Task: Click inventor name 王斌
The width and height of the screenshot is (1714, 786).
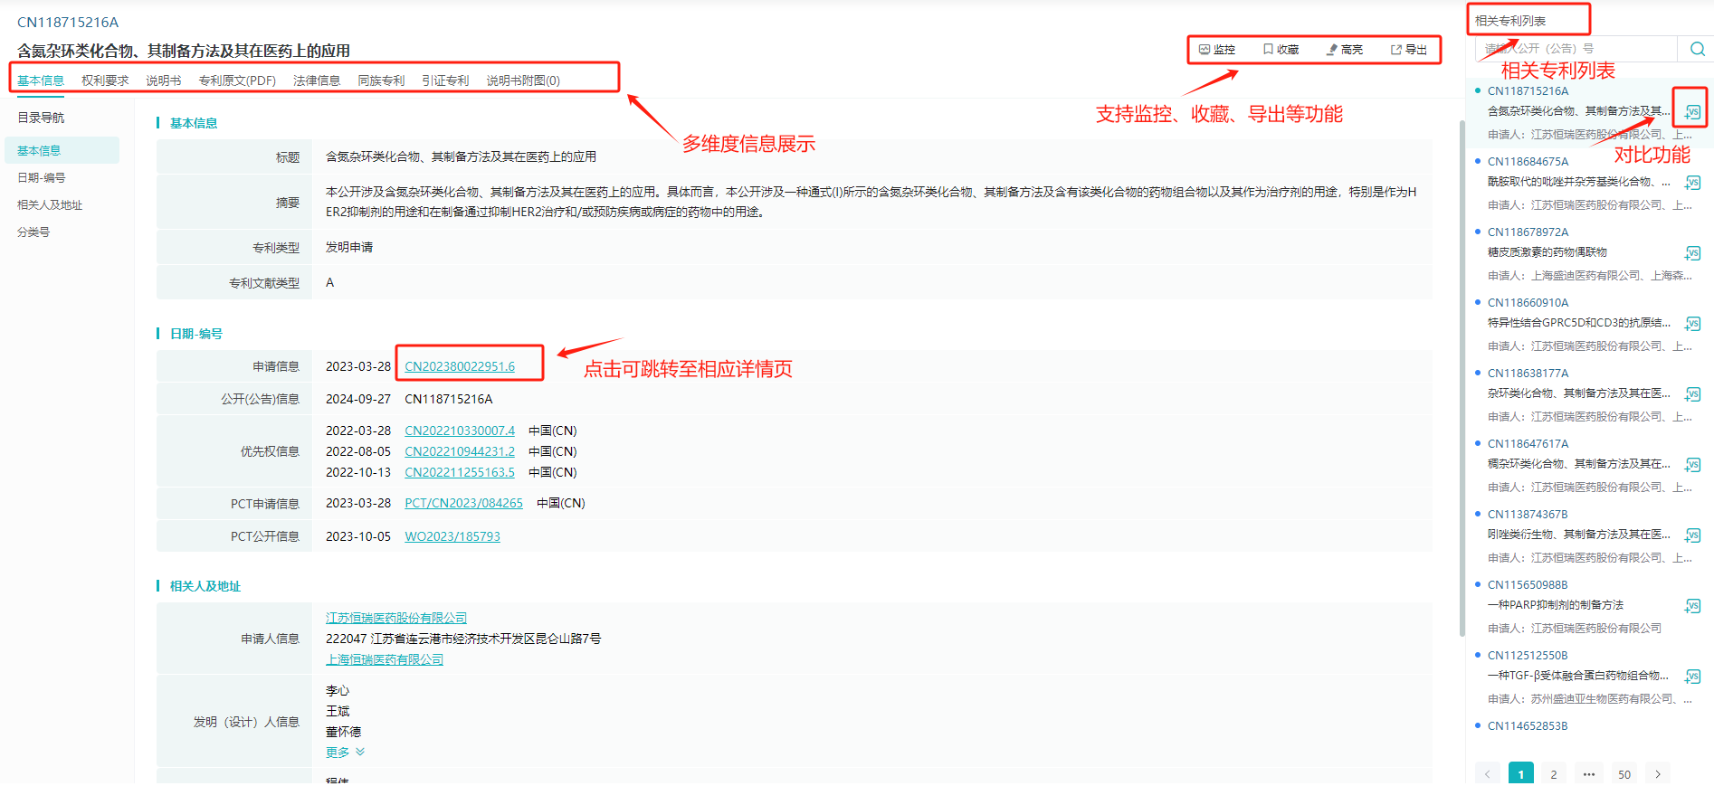Action: (338, 711)
